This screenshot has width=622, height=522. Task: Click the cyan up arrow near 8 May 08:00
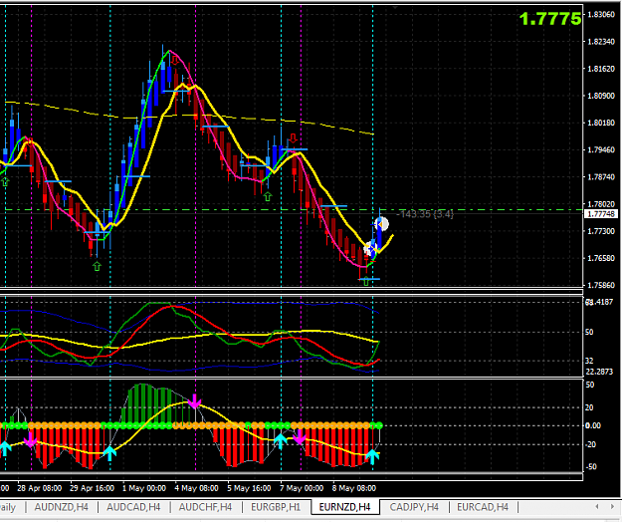(372, 457)
